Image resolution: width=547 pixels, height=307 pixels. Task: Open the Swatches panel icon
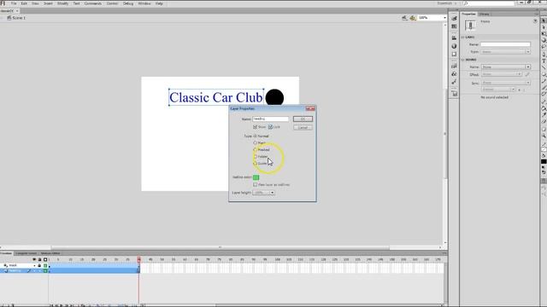click(454, 26)
